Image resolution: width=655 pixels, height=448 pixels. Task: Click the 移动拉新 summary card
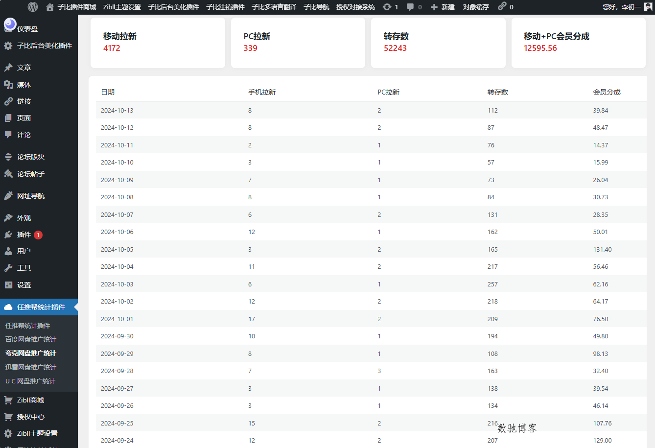point(158,43)
